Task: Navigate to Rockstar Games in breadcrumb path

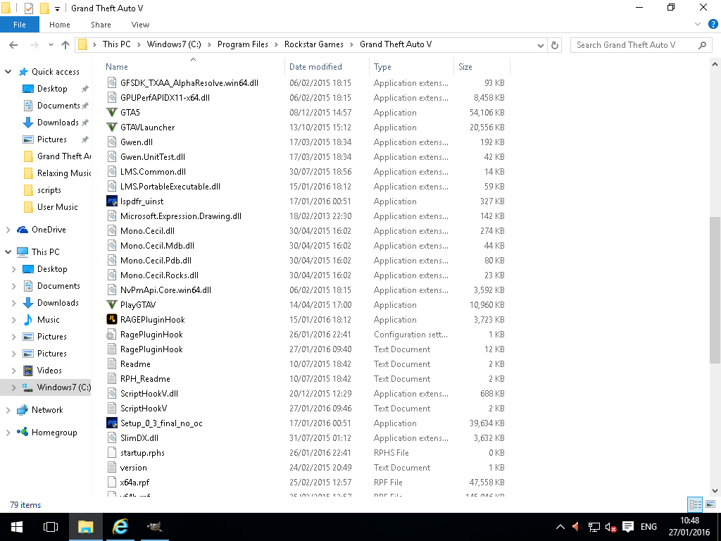Action: pyautogui.click(x=313, y=44)
